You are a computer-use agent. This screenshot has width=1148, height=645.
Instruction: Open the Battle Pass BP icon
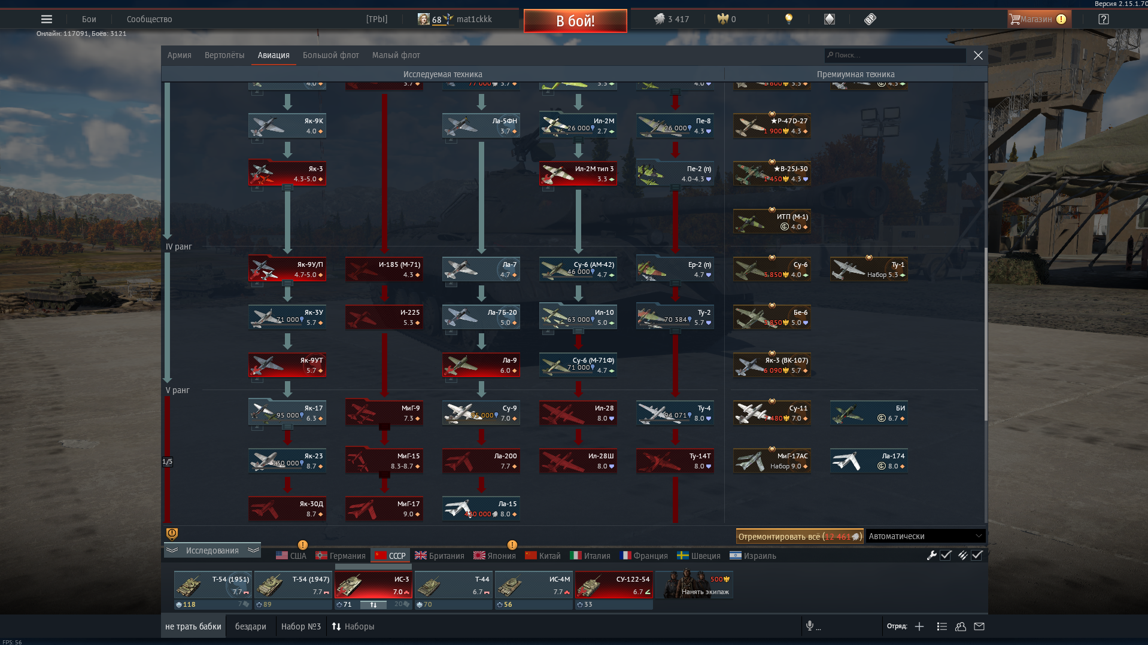pyautogui.click(x=870, y=19)
